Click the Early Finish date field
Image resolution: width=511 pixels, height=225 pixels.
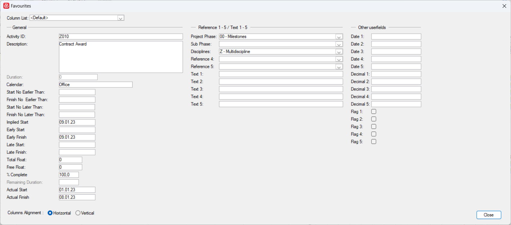point(77,137)
